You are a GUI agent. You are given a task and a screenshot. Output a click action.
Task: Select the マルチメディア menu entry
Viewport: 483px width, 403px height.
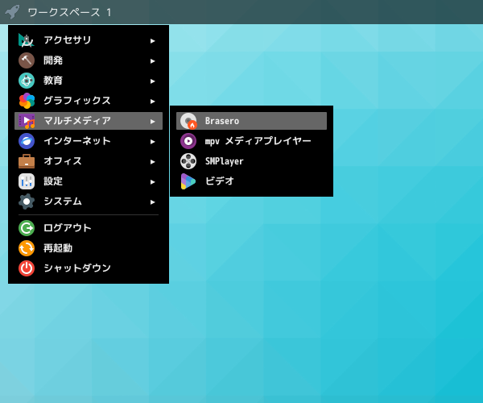click(89, 121)
